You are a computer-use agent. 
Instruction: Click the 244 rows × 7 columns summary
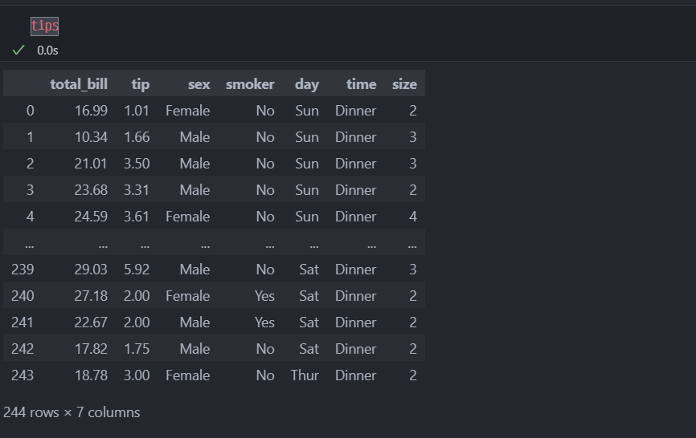[x=72, y=412]
